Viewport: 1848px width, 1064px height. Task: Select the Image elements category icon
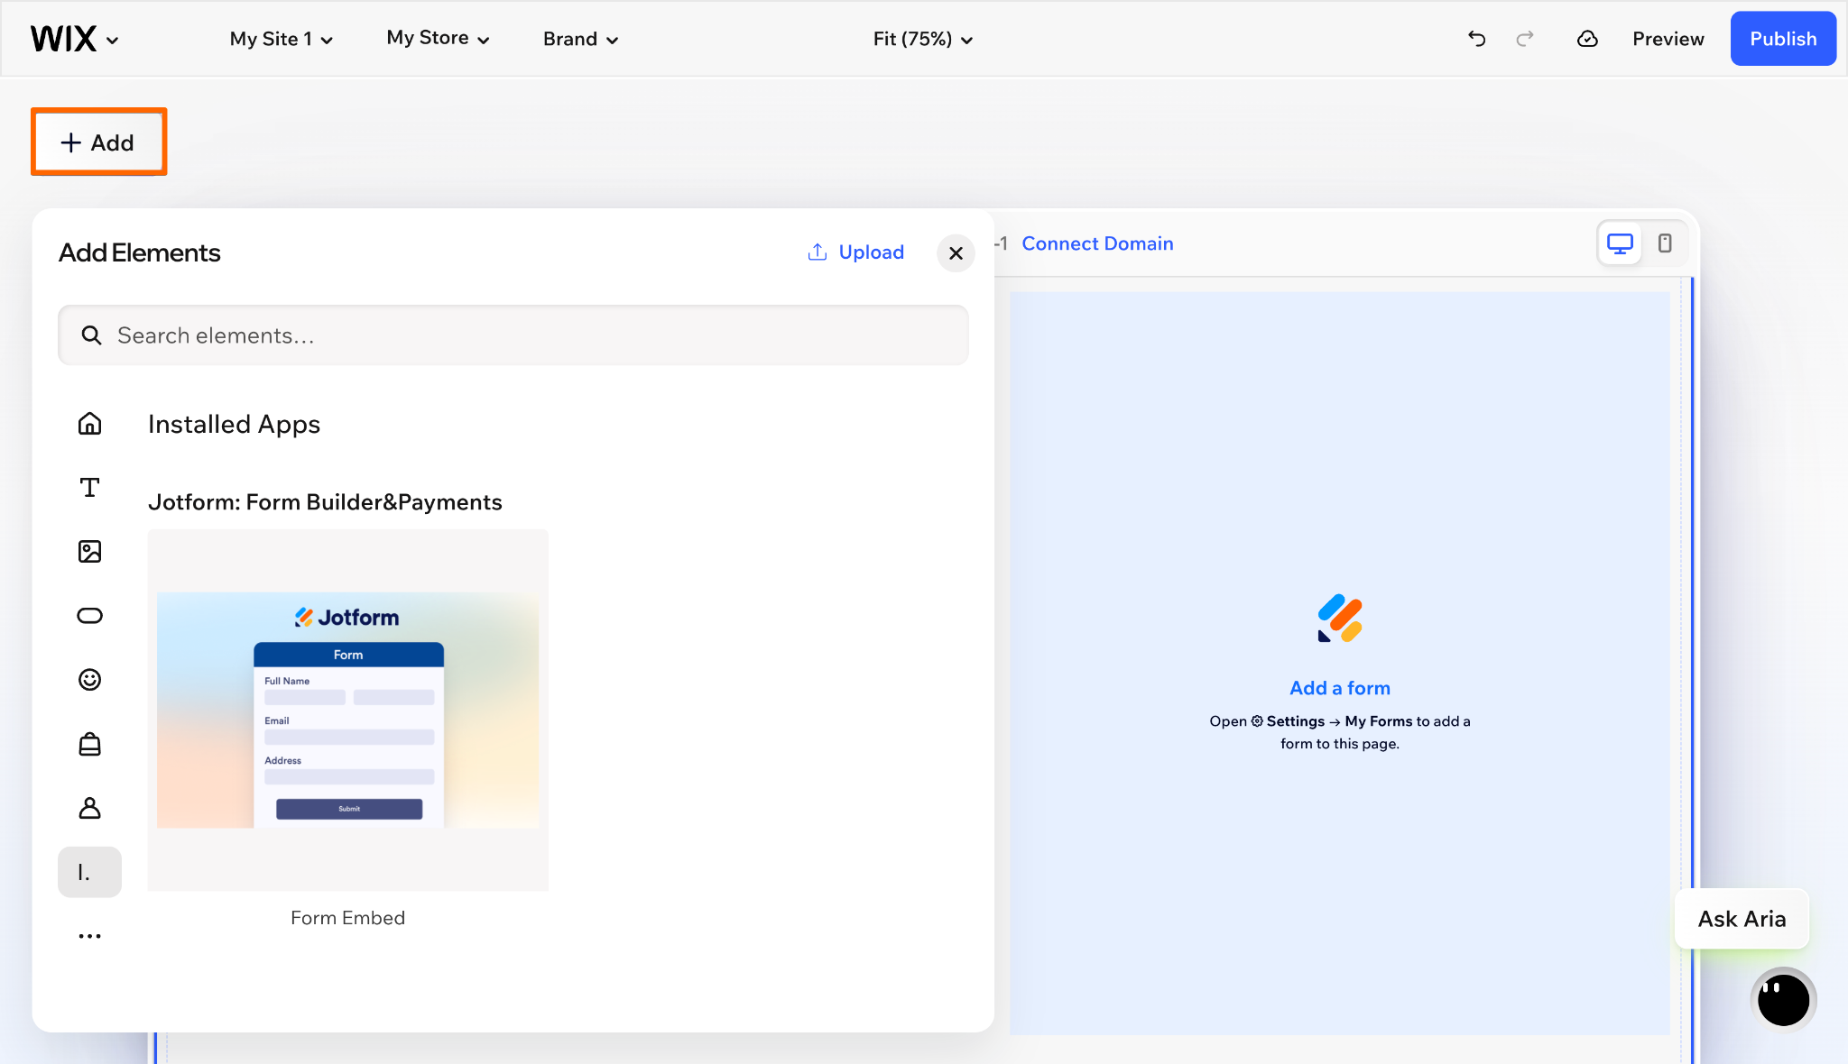[89, 551]
